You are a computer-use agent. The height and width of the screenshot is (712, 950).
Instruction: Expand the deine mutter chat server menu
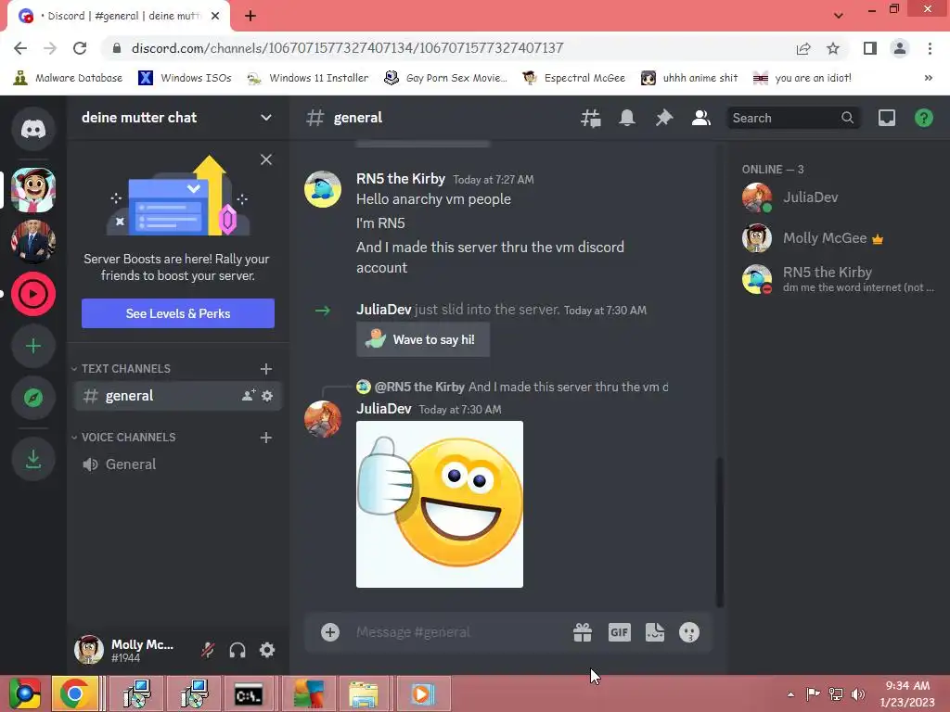[266, 118]
